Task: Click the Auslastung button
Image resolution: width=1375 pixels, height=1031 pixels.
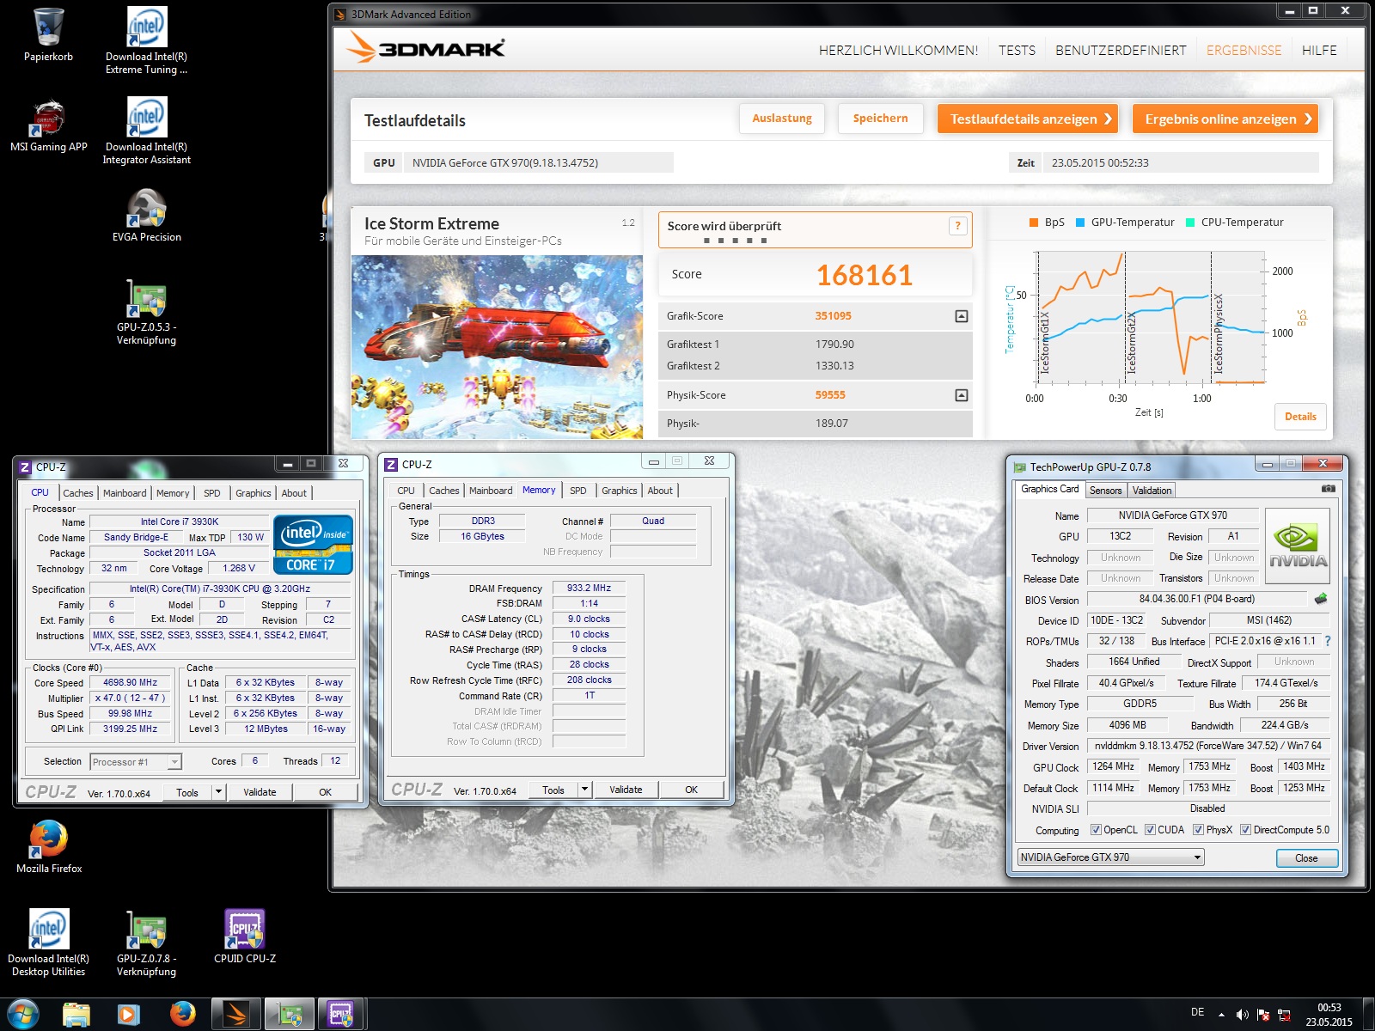Action: (x=782, y=119)
